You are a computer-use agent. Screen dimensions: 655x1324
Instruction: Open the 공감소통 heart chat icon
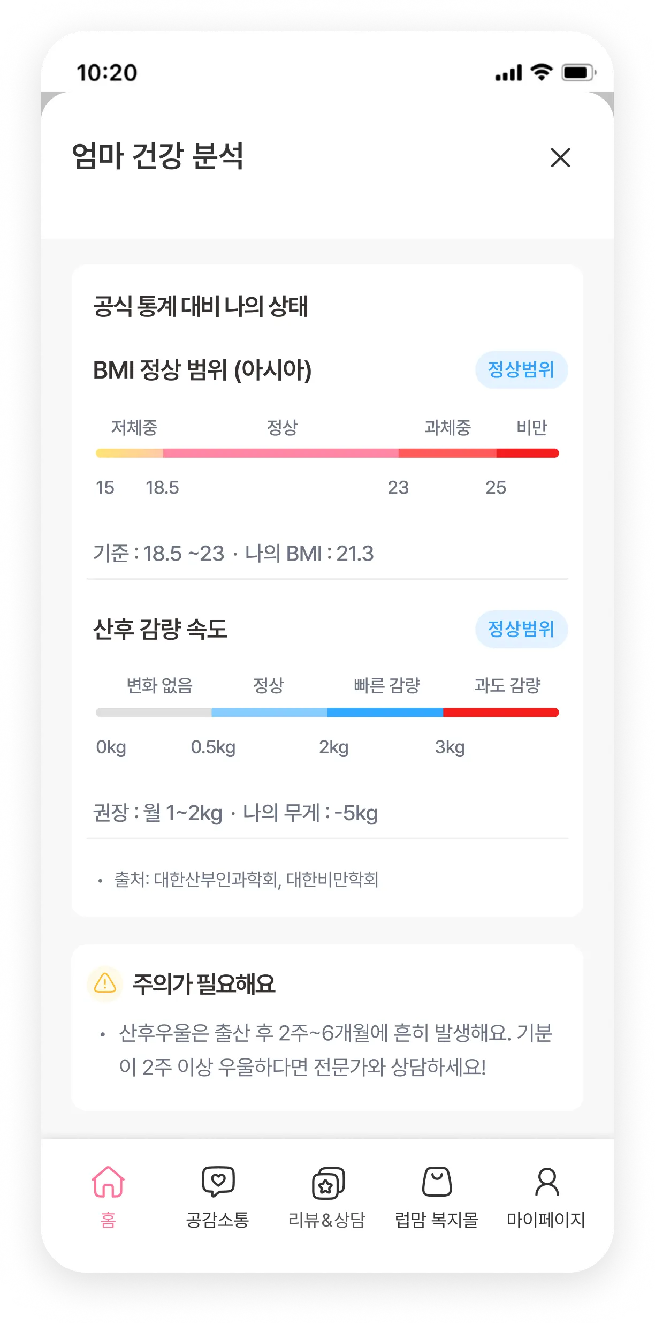(218, 1182)
